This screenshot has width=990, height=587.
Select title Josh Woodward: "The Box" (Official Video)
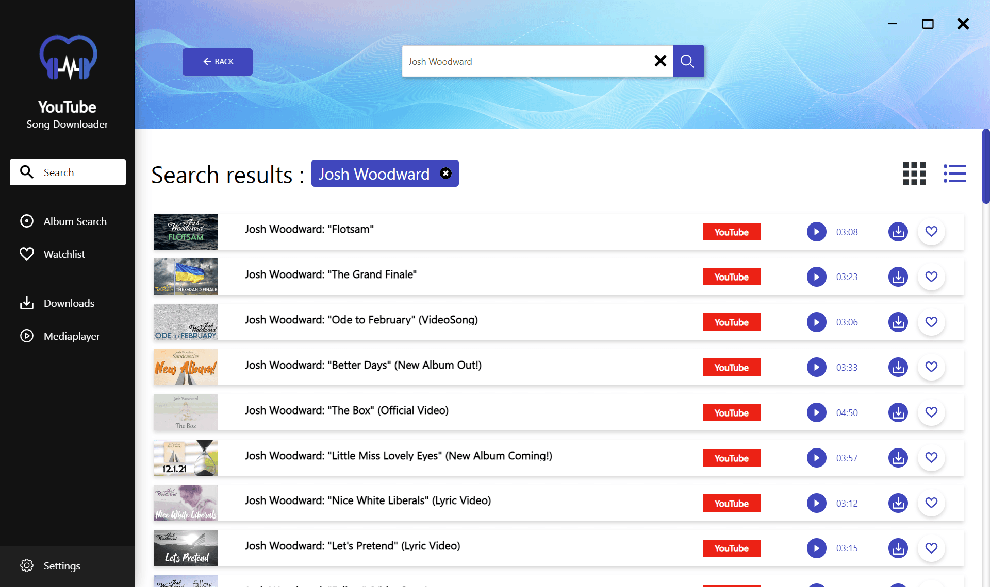click(346, 410)
